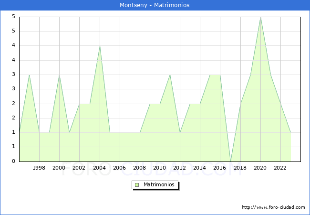The height and width of the screenshot is (215, 310).
Task: Click the Matrimonios legend color swatch
Action: (x=137, y=185)
